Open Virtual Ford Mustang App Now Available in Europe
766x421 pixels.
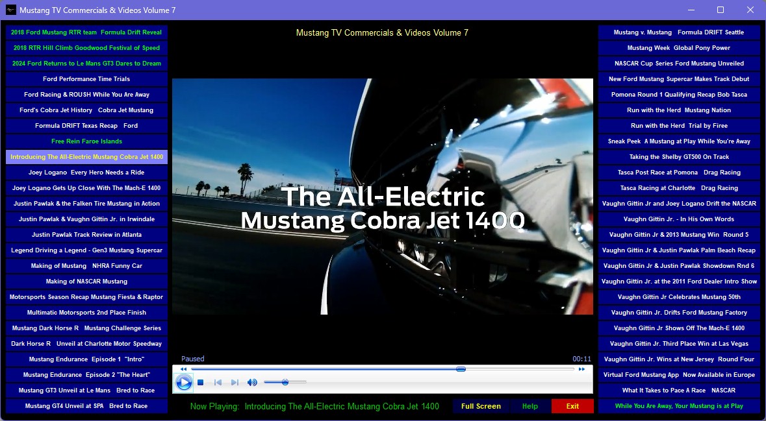click(679, 375)
